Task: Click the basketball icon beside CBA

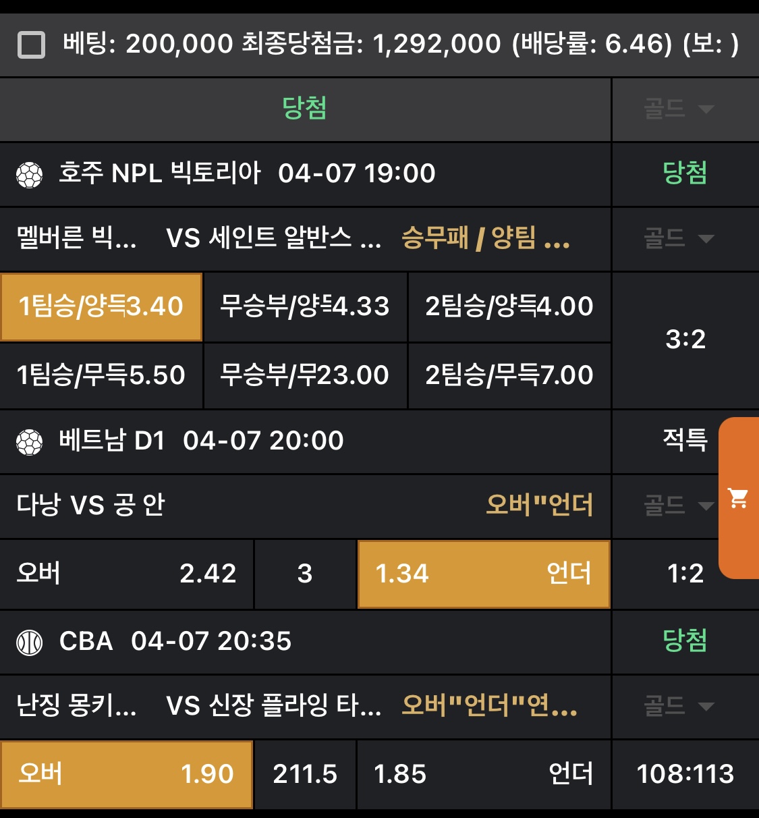Action: pyautogui.click(x=30, y=642)
